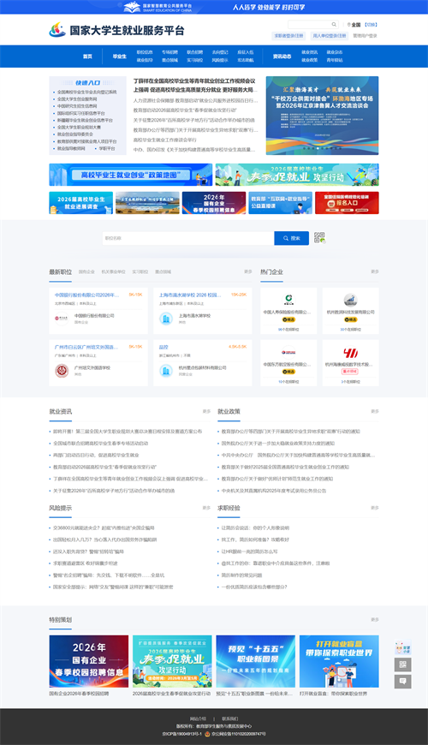This screenshot has height=745, width=428.
Task: Open the floating chat message sidebar icon
Action: click(x=403, y=682)
